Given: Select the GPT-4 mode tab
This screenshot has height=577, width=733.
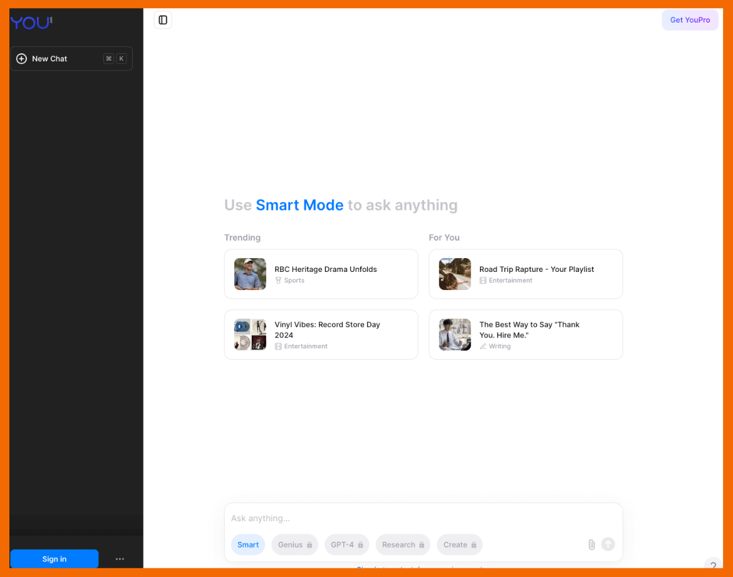Looking at the screenshot, I should [342, 544].
